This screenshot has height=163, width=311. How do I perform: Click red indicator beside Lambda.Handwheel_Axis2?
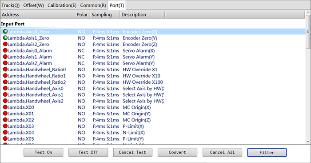tap(5, 101)
